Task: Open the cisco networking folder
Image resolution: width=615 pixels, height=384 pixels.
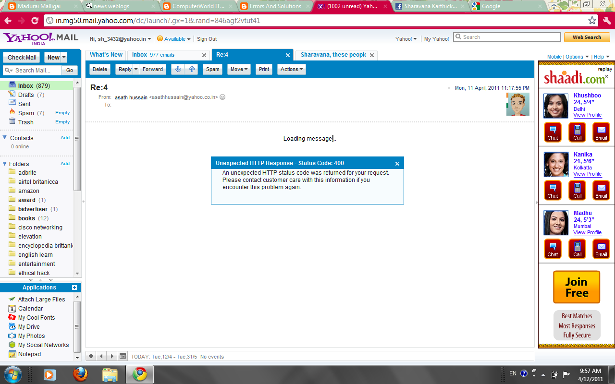Action: point(40,228)
